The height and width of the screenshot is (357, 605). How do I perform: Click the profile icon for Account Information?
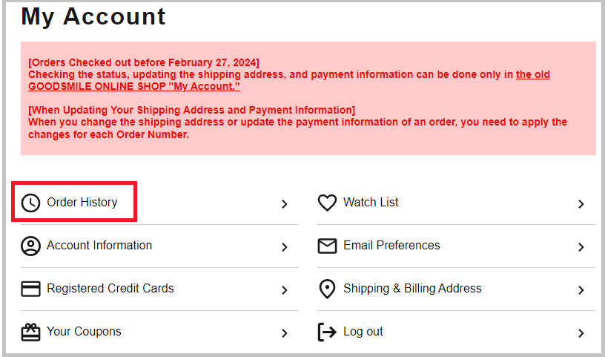(30, 246)
